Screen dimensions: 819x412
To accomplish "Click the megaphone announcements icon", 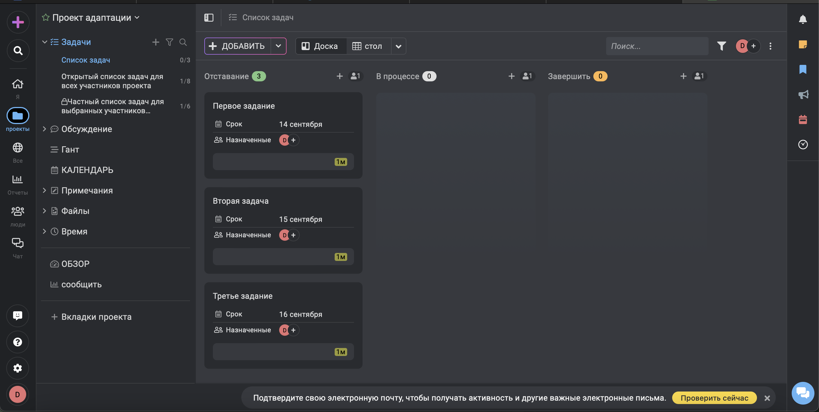I will [803, 94].
